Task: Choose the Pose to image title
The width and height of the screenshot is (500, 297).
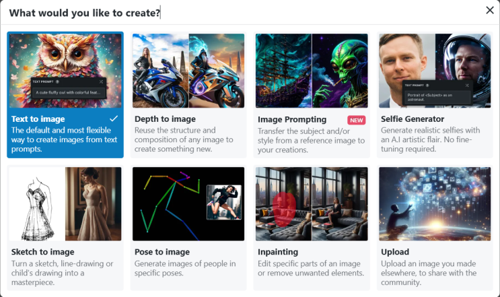Action: click(x=162, y=252)
